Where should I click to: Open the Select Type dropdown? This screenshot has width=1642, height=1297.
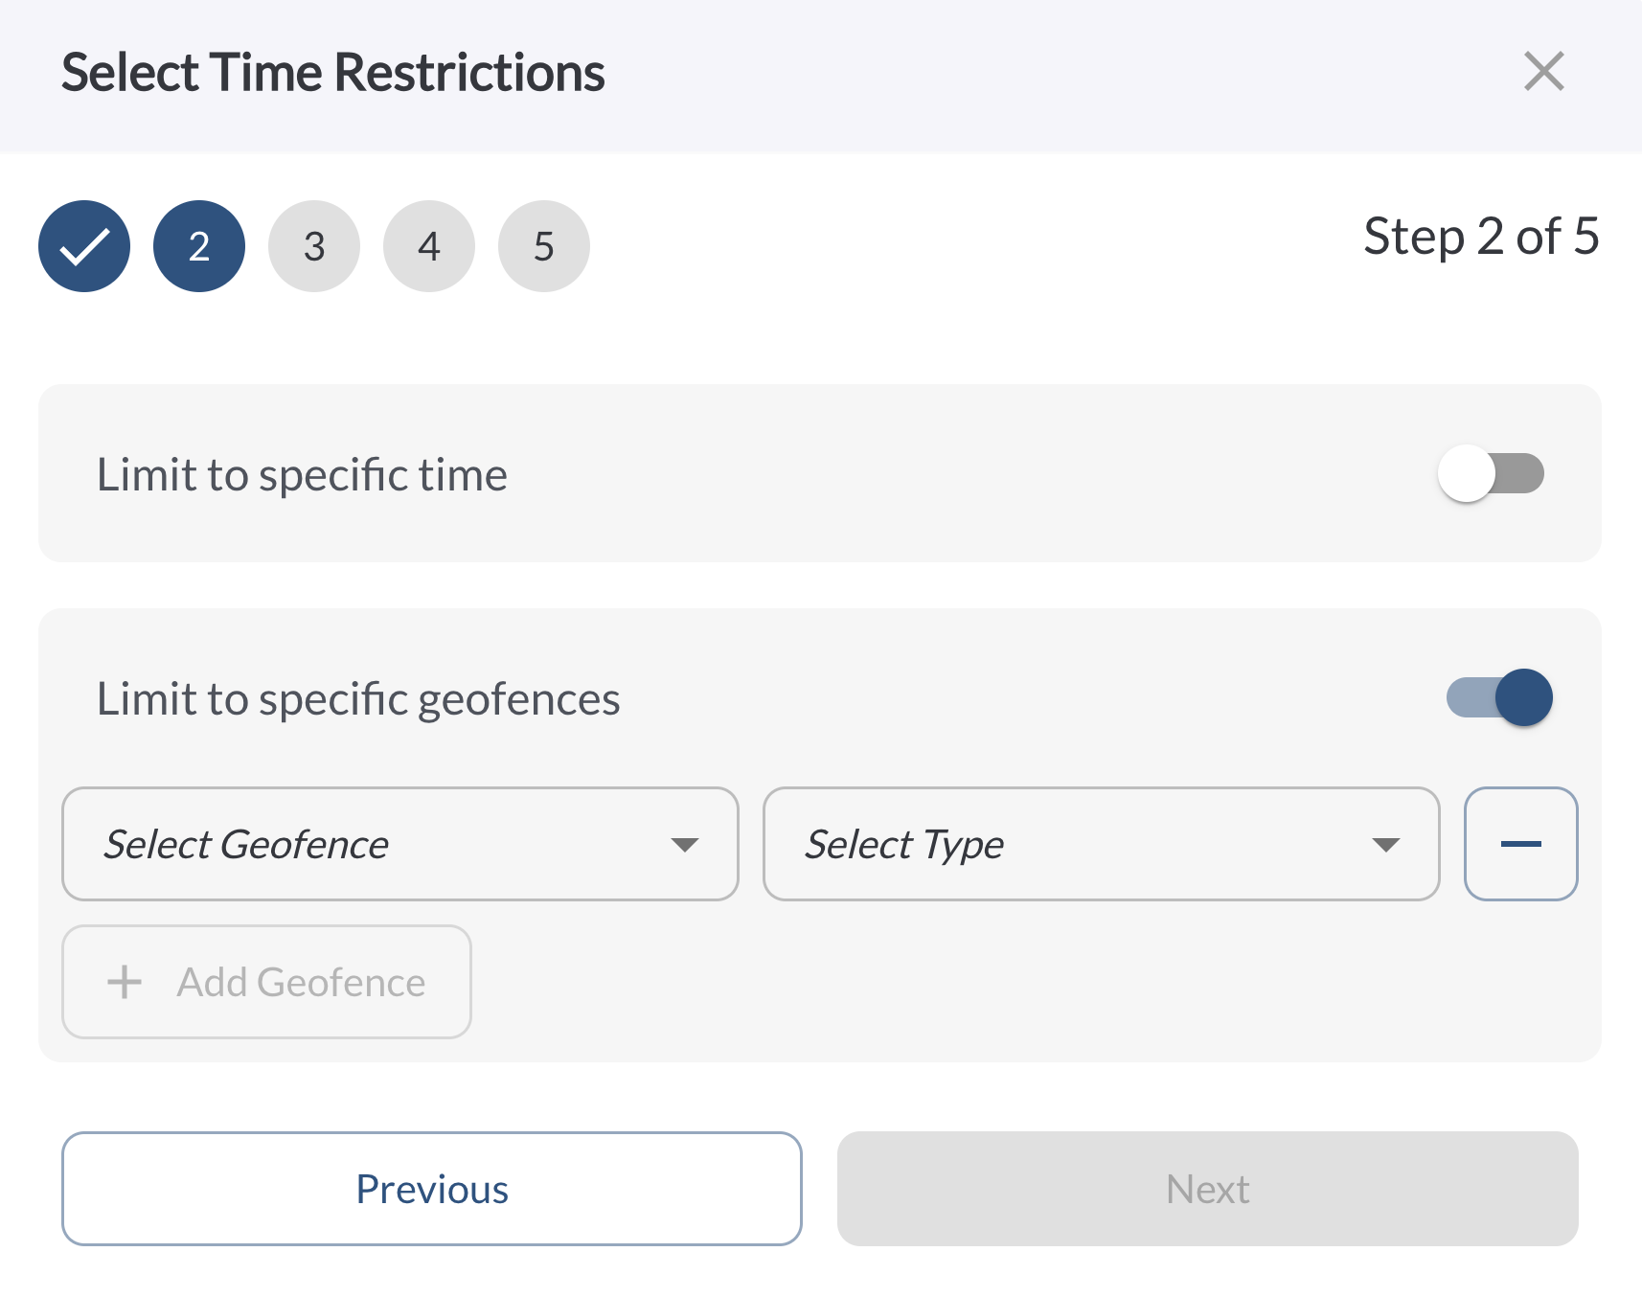pyautogui.click(x=1102, y=844)
